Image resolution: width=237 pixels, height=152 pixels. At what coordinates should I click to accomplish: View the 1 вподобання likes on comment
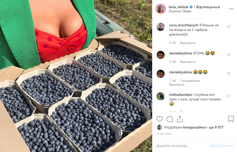click(190, 81)
